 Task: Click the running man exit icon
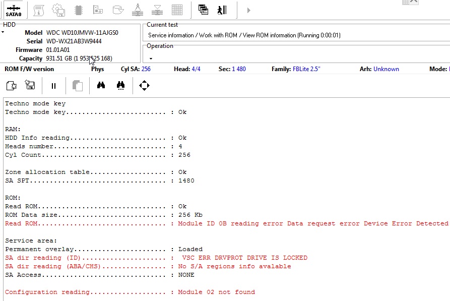[x=222, y=10]
